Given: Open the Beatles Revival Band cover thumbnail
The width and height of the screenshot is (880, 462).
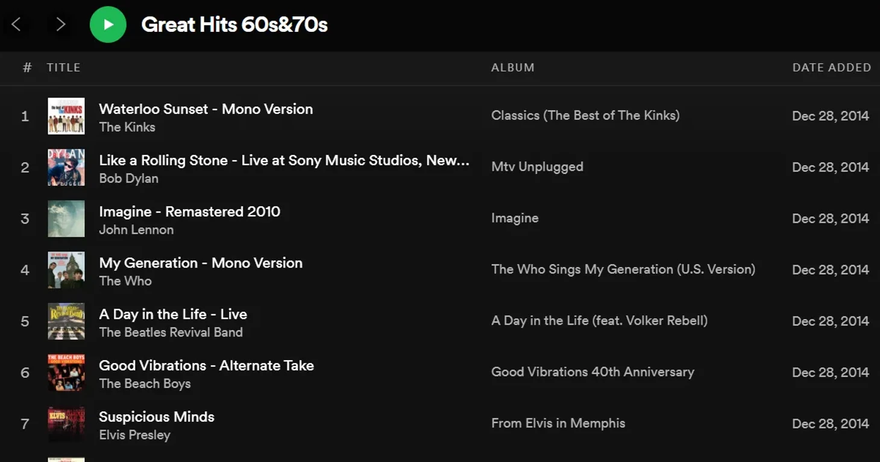Looking at the screenshot, I should [66, 321].
